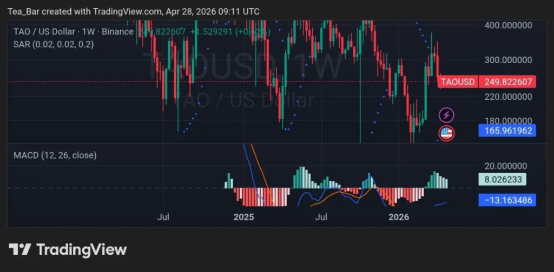Screen dimensions: 554x272
Task: Click the 2025 time axis label
Action: [x=243, y=217]
